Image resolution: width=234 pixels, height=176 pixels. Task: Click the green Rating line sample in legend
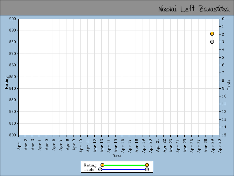coord(124,165)
